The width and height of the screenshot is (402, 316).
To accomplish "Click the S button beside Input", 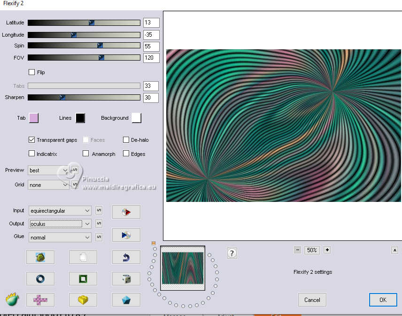I will (99, 210).
